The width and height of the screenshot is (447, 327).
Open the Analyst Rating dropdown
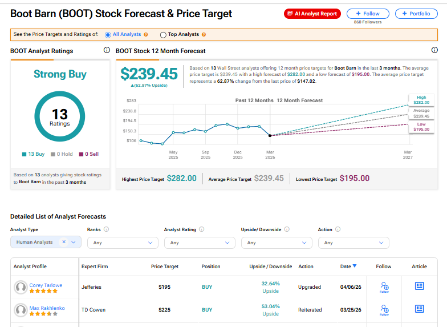[x=199, y=243]
